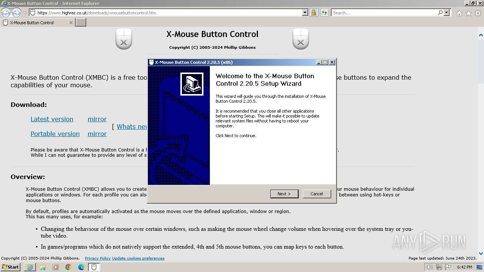
Task: Open the Privacy Policy link
Action: tap(98, 258)
